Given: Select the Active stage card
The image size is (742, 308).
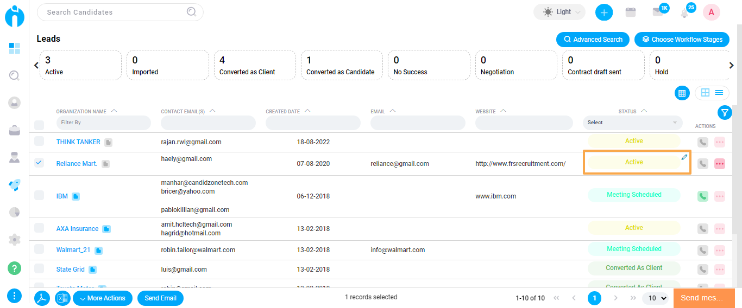Looking at the screenshot, I should 81,65.
